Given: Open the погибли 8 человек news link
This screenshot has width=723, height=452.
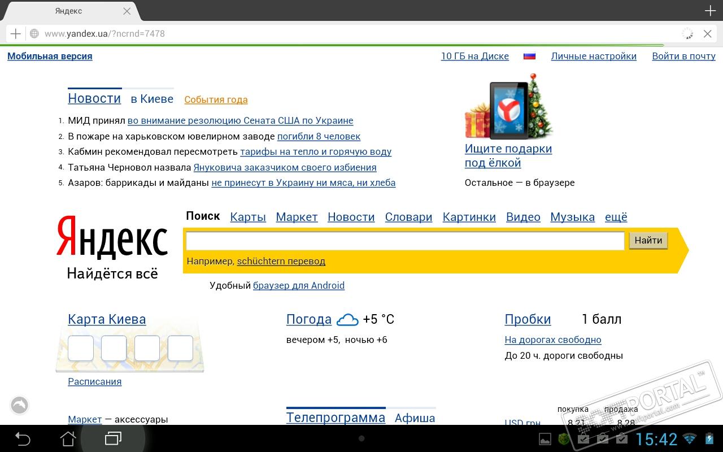Looking at the screenshot, I should pyautogui.click(x=319, y=136).
